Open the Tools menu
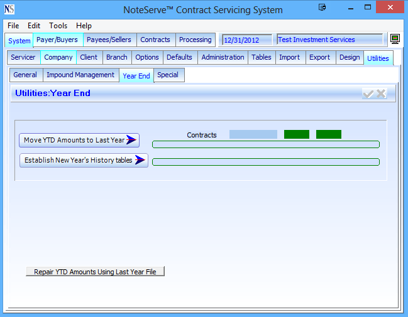 pos(58,26)
